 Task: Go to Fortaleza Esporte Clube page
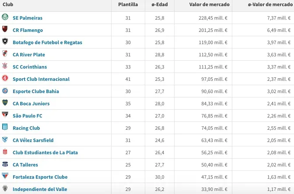pyautogui.click(x=40, y=177)
